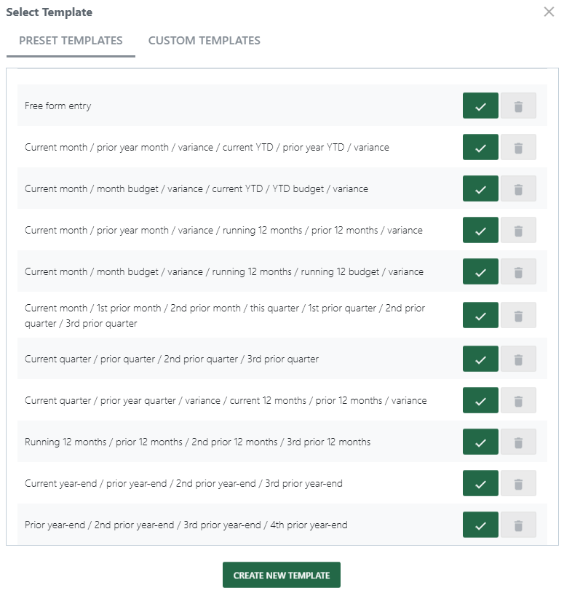Click the Free form entry template row

coord(218,106)
